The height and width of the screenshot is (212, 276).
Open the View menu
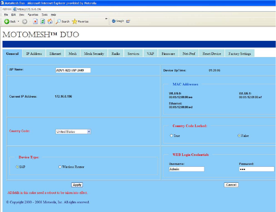point(22,15)
